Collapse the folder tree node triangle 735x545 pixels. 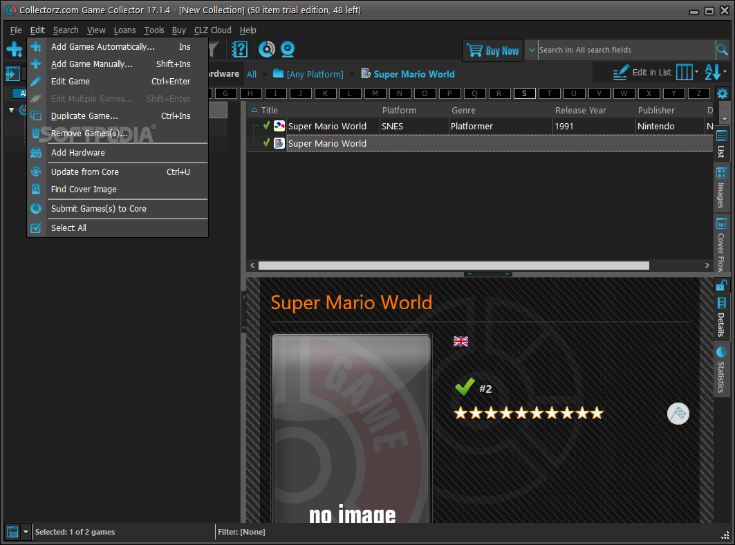(x=11, y=110)
